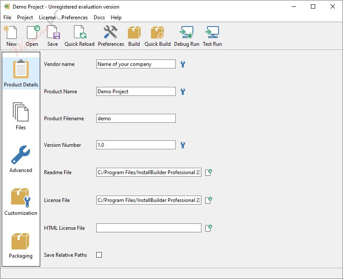The image size is (343, 279).
Task: Click wrench icon beside Product Name field
Action: pos(183,92)
